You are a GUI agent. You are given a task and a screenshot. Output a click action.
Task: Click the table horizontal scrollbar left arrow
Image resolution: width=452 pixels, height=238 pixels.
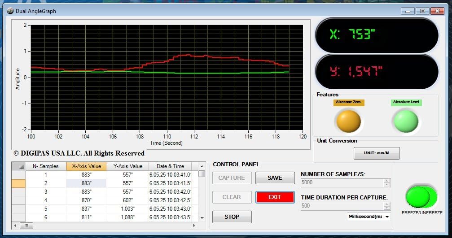[15, 225]
